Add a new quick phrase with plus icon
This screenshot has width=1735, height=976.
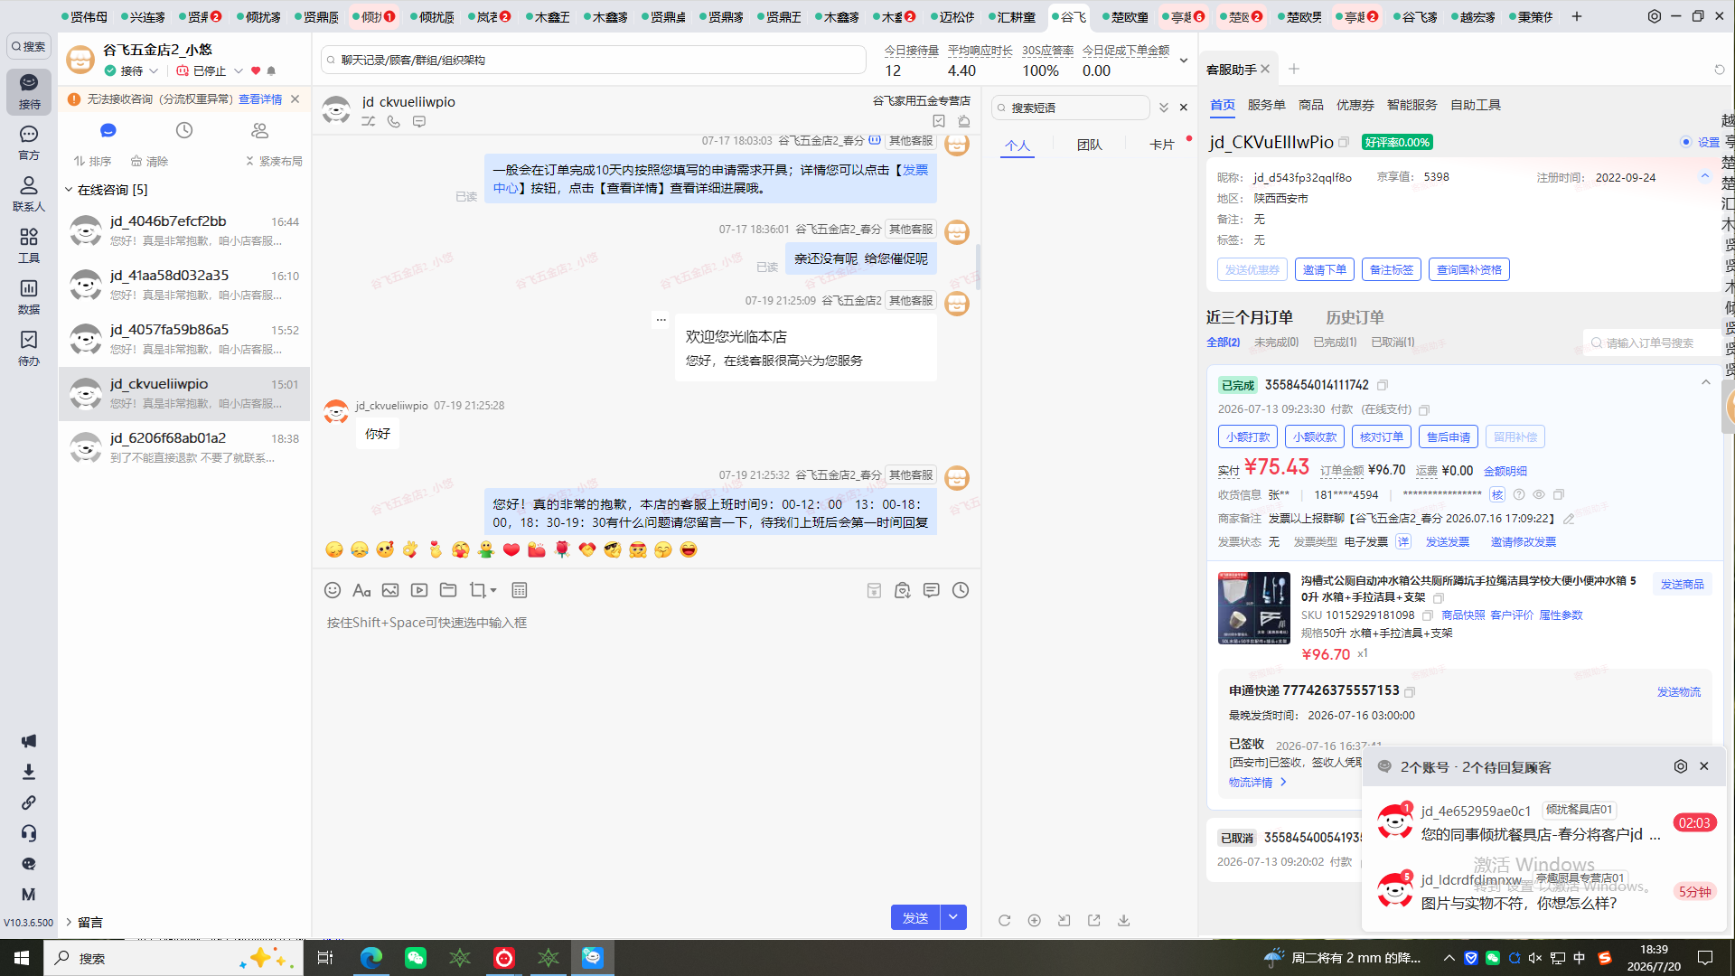(1035, 920)
